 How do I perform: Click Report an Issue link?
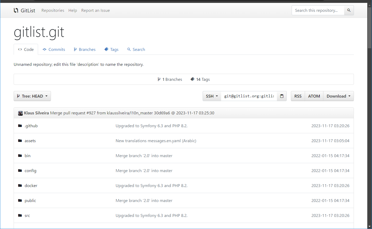point(96,10)
